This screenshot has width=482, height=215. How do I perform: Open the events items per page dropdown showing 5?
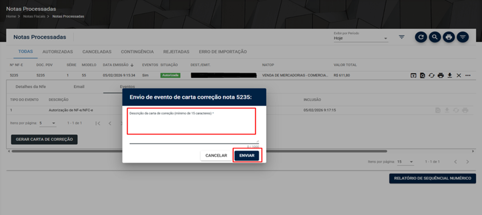point(47,123)
